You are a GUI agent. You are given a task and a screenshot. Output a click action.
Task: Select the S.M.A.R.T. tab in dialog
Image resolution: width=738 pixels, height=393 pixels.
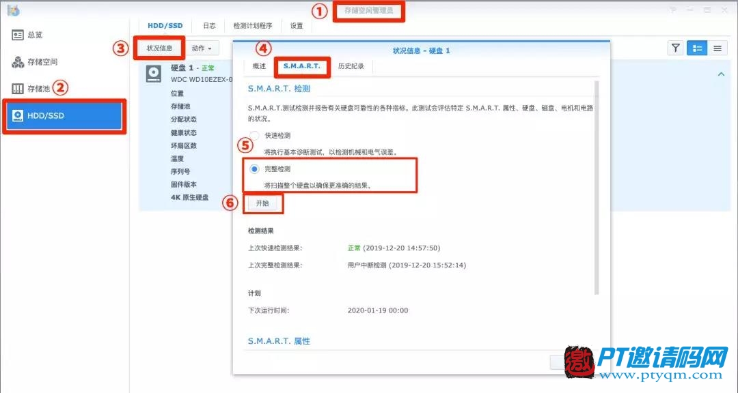(x=302, y=66)
